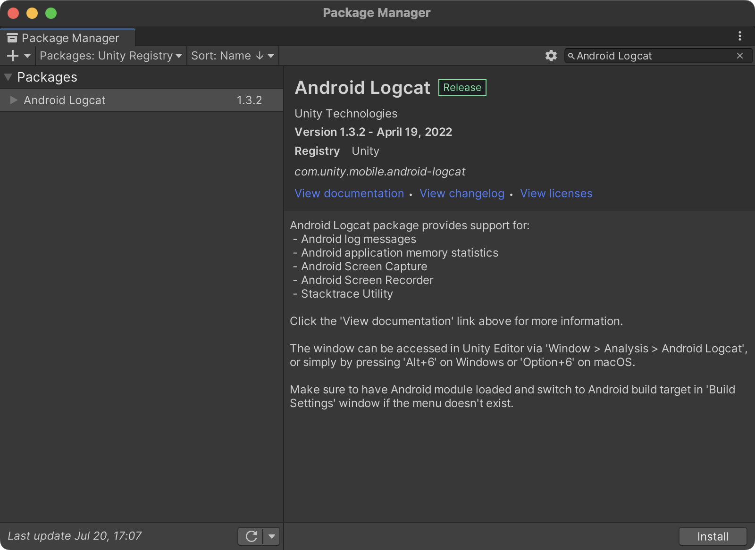Open the View licenses link

(556, 193)
